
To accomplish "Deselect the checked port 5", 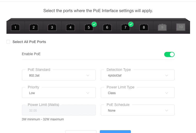I will 89,27.
